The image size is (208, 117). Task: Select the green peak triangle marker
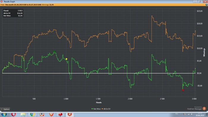54,51
